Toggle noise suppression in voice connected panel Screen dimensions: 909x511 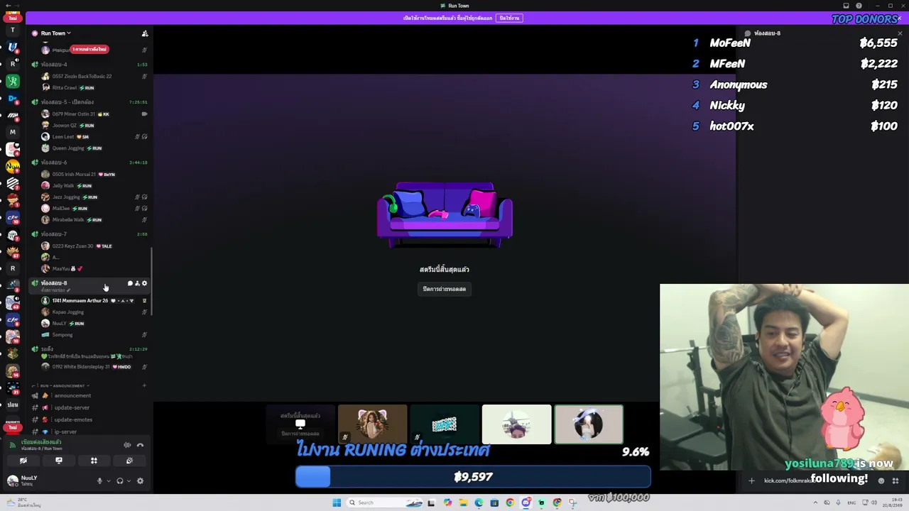click(127, 445)
